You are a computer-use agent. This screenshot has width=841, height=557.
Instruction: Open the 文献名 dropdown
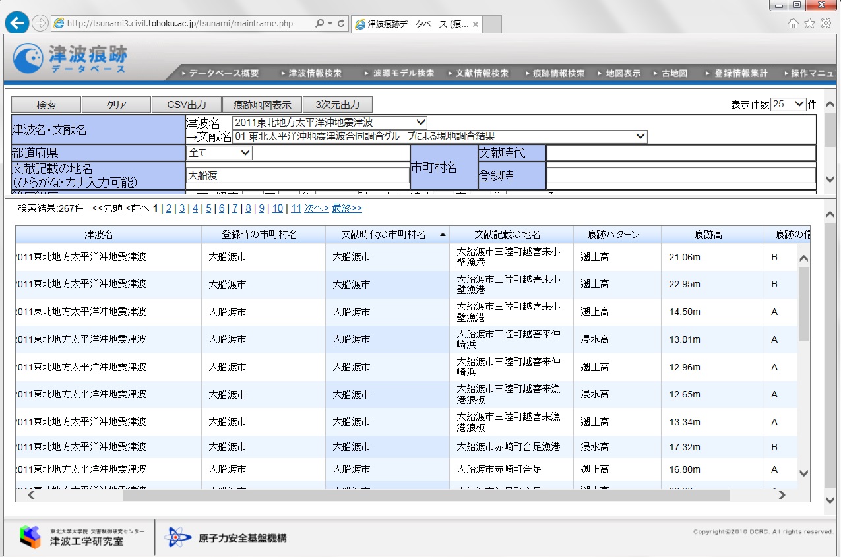pyautogui.click(x=439, y=136)
